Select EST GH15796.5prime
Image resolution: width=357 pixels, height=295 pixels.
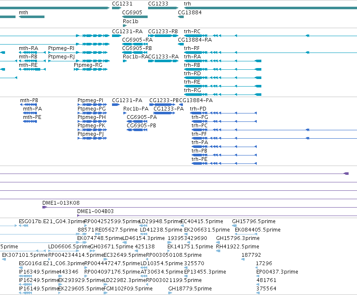click(234, 226)
